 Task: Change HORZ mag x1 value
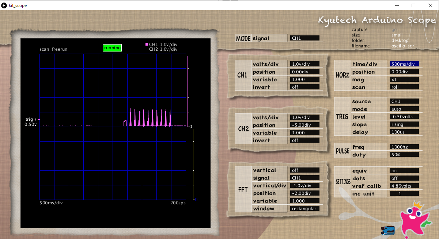[x=404, y=80]
